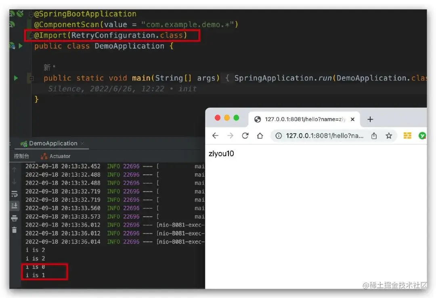Switch to the 控制台 console tab

coord(21,156)
